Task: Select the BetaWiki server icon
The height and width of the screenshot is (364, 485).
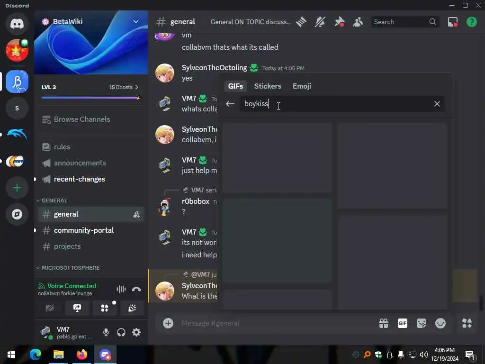Action: pyautogui.click(x=17, y=82)
